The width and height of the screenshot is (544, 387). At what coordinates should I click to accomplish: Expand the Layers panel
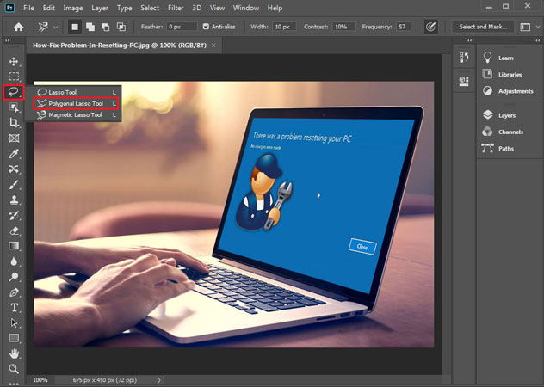[507, 114]
